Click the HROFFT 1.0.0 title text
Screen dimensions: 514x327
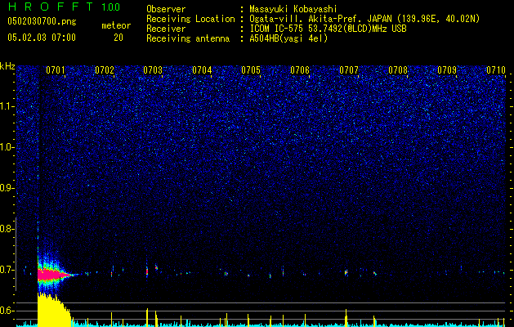(x=64, y=7)
